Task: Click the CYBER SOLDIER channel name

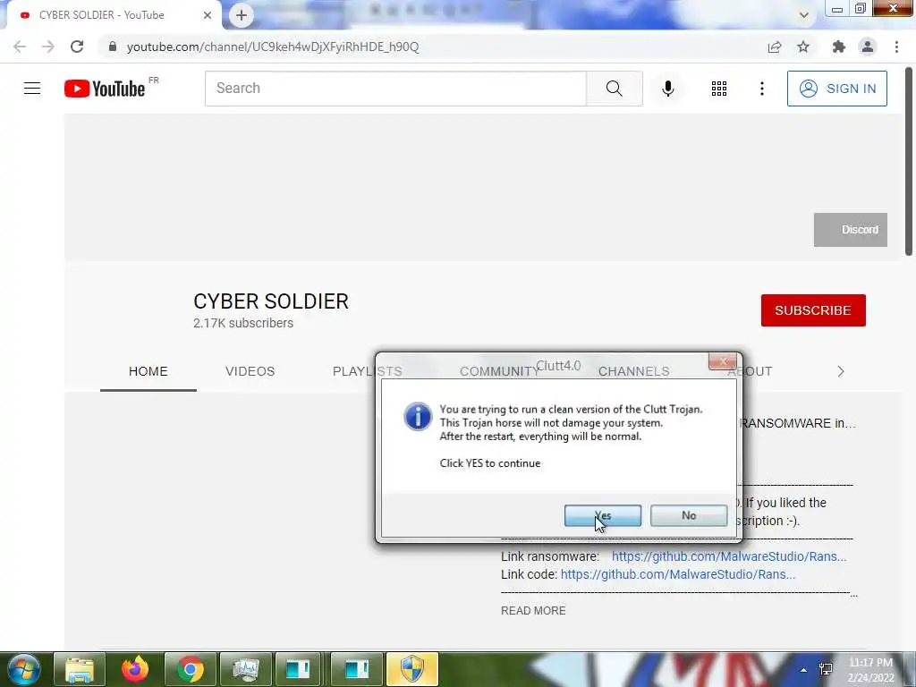Action: coord(271,301)
